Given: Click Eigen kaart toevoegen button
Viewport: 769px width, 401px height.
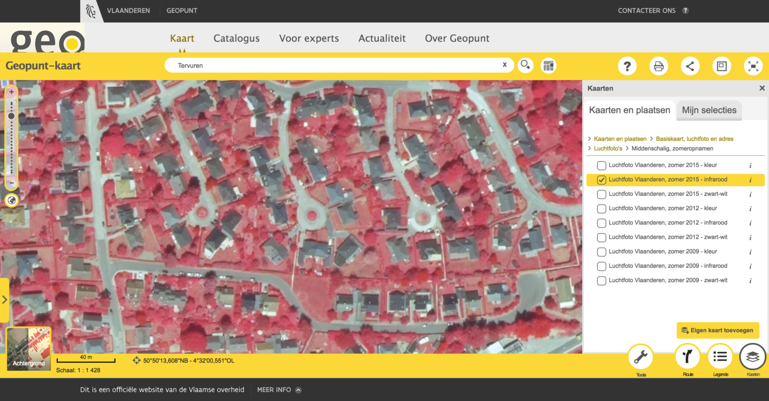Looking at the screenshot, I should point(718,330).
